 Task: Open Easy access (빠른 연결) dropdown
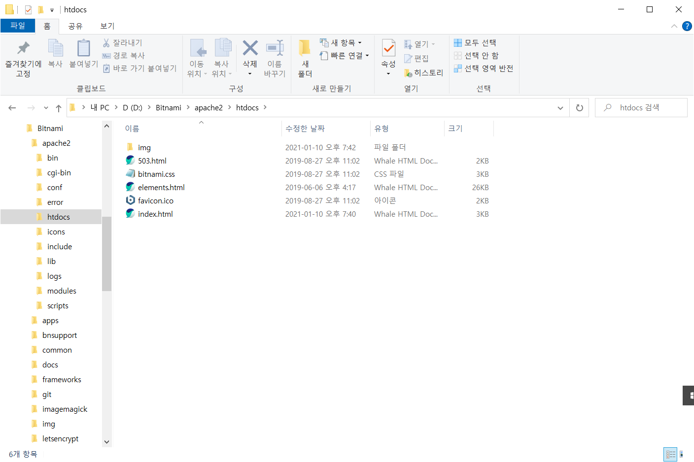pos(345,56)
